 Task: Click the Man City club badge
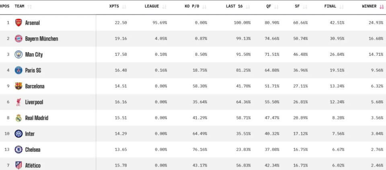18,55
